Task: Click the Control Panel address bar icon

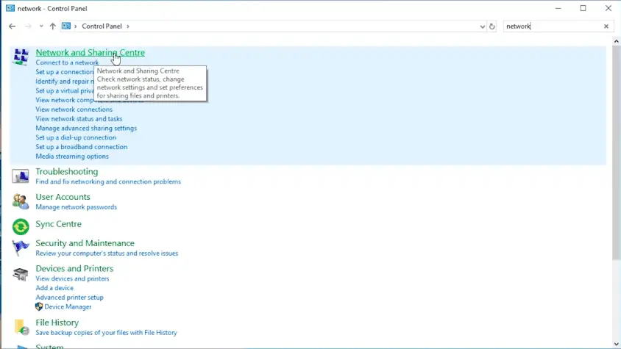Action: click(66, 26)
